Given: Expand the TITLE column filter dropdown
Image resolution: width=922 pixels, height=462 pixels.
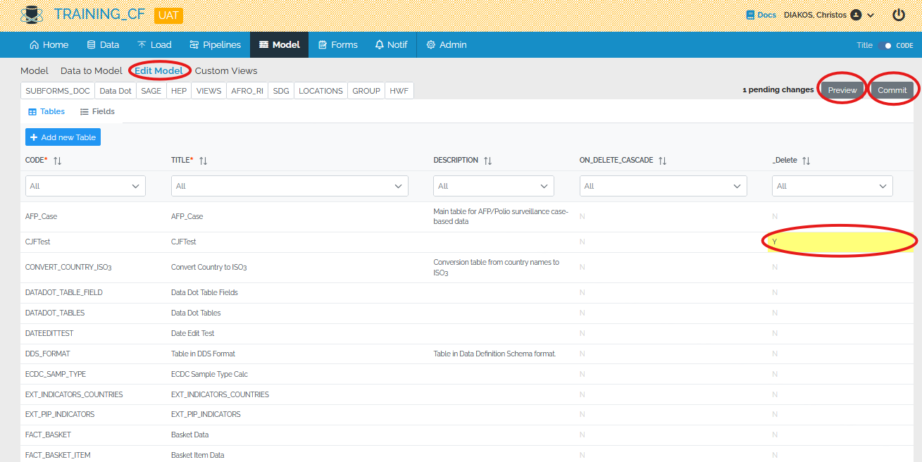Looking at the screenshot, I should tap(289, 186).
